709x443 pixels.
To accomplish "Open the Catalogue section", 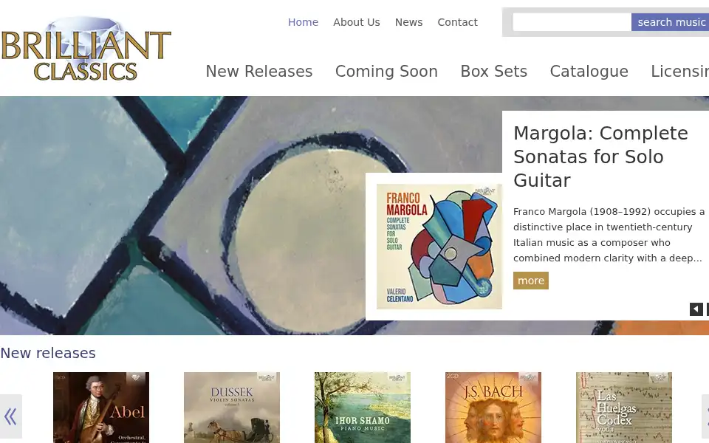I will [x=589, y=72].
